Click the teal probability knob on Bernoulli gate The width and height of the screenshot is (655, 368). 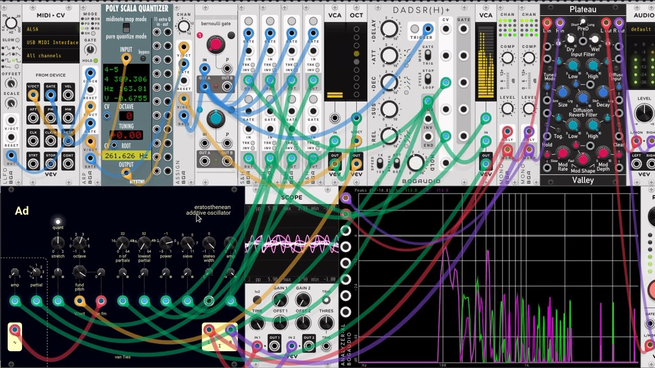pos(215,119)
